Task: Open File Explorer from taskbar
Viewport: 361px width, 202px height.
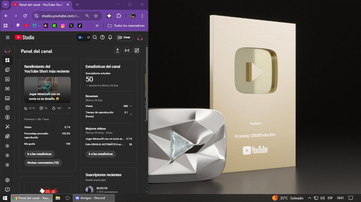Action: coord(58,198)
